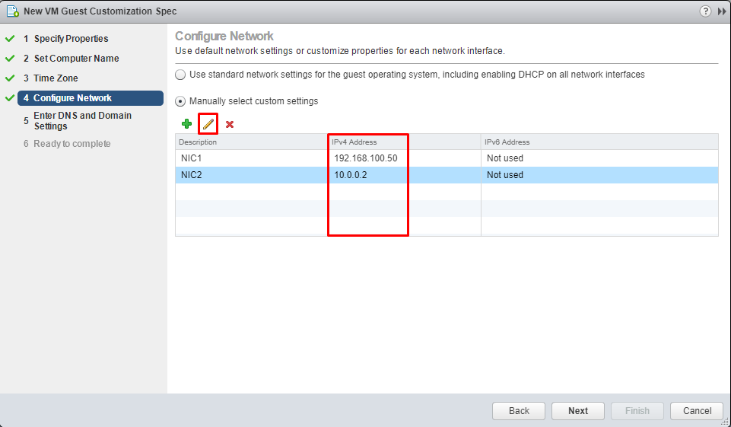Sort by the Description column header
The width and height of the screenshot is (731, 427).
[252, 142]
